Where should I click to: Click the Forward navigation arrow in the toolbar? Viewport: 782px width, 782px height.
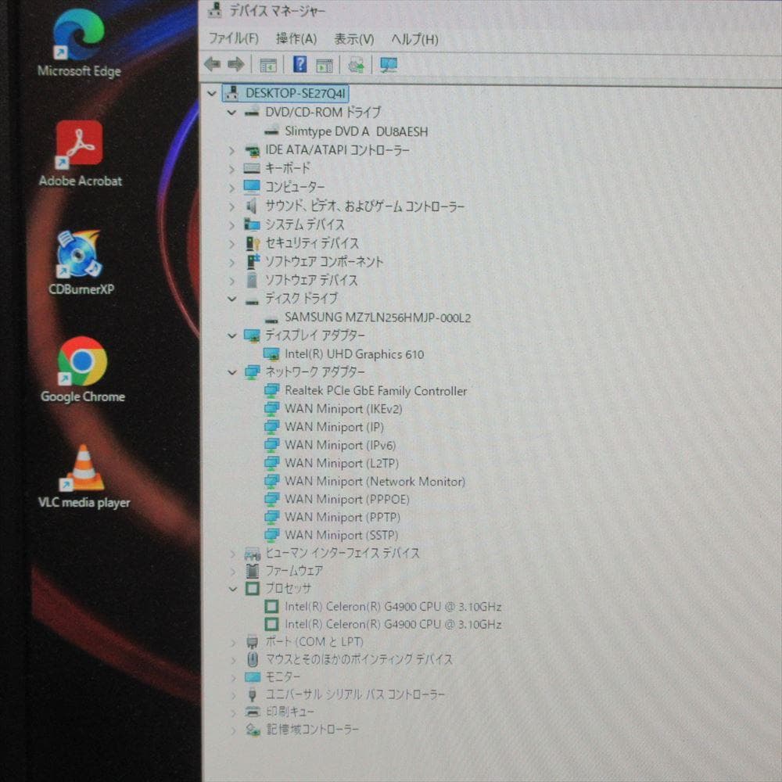click(x=236, y=64)
